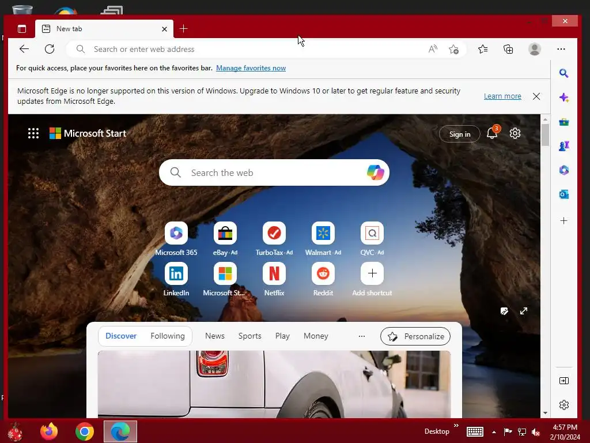
Task: Open page settings gear on Microsoft Start
Action: point(515,133)
